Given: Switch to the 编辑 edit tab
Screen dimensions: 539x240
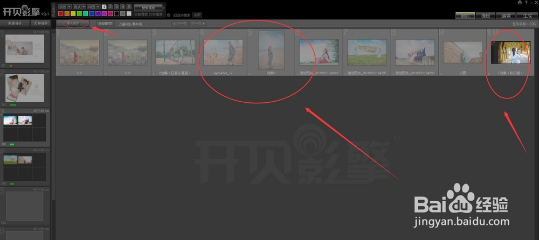Looking at the screenshot, I should (506, 16).
